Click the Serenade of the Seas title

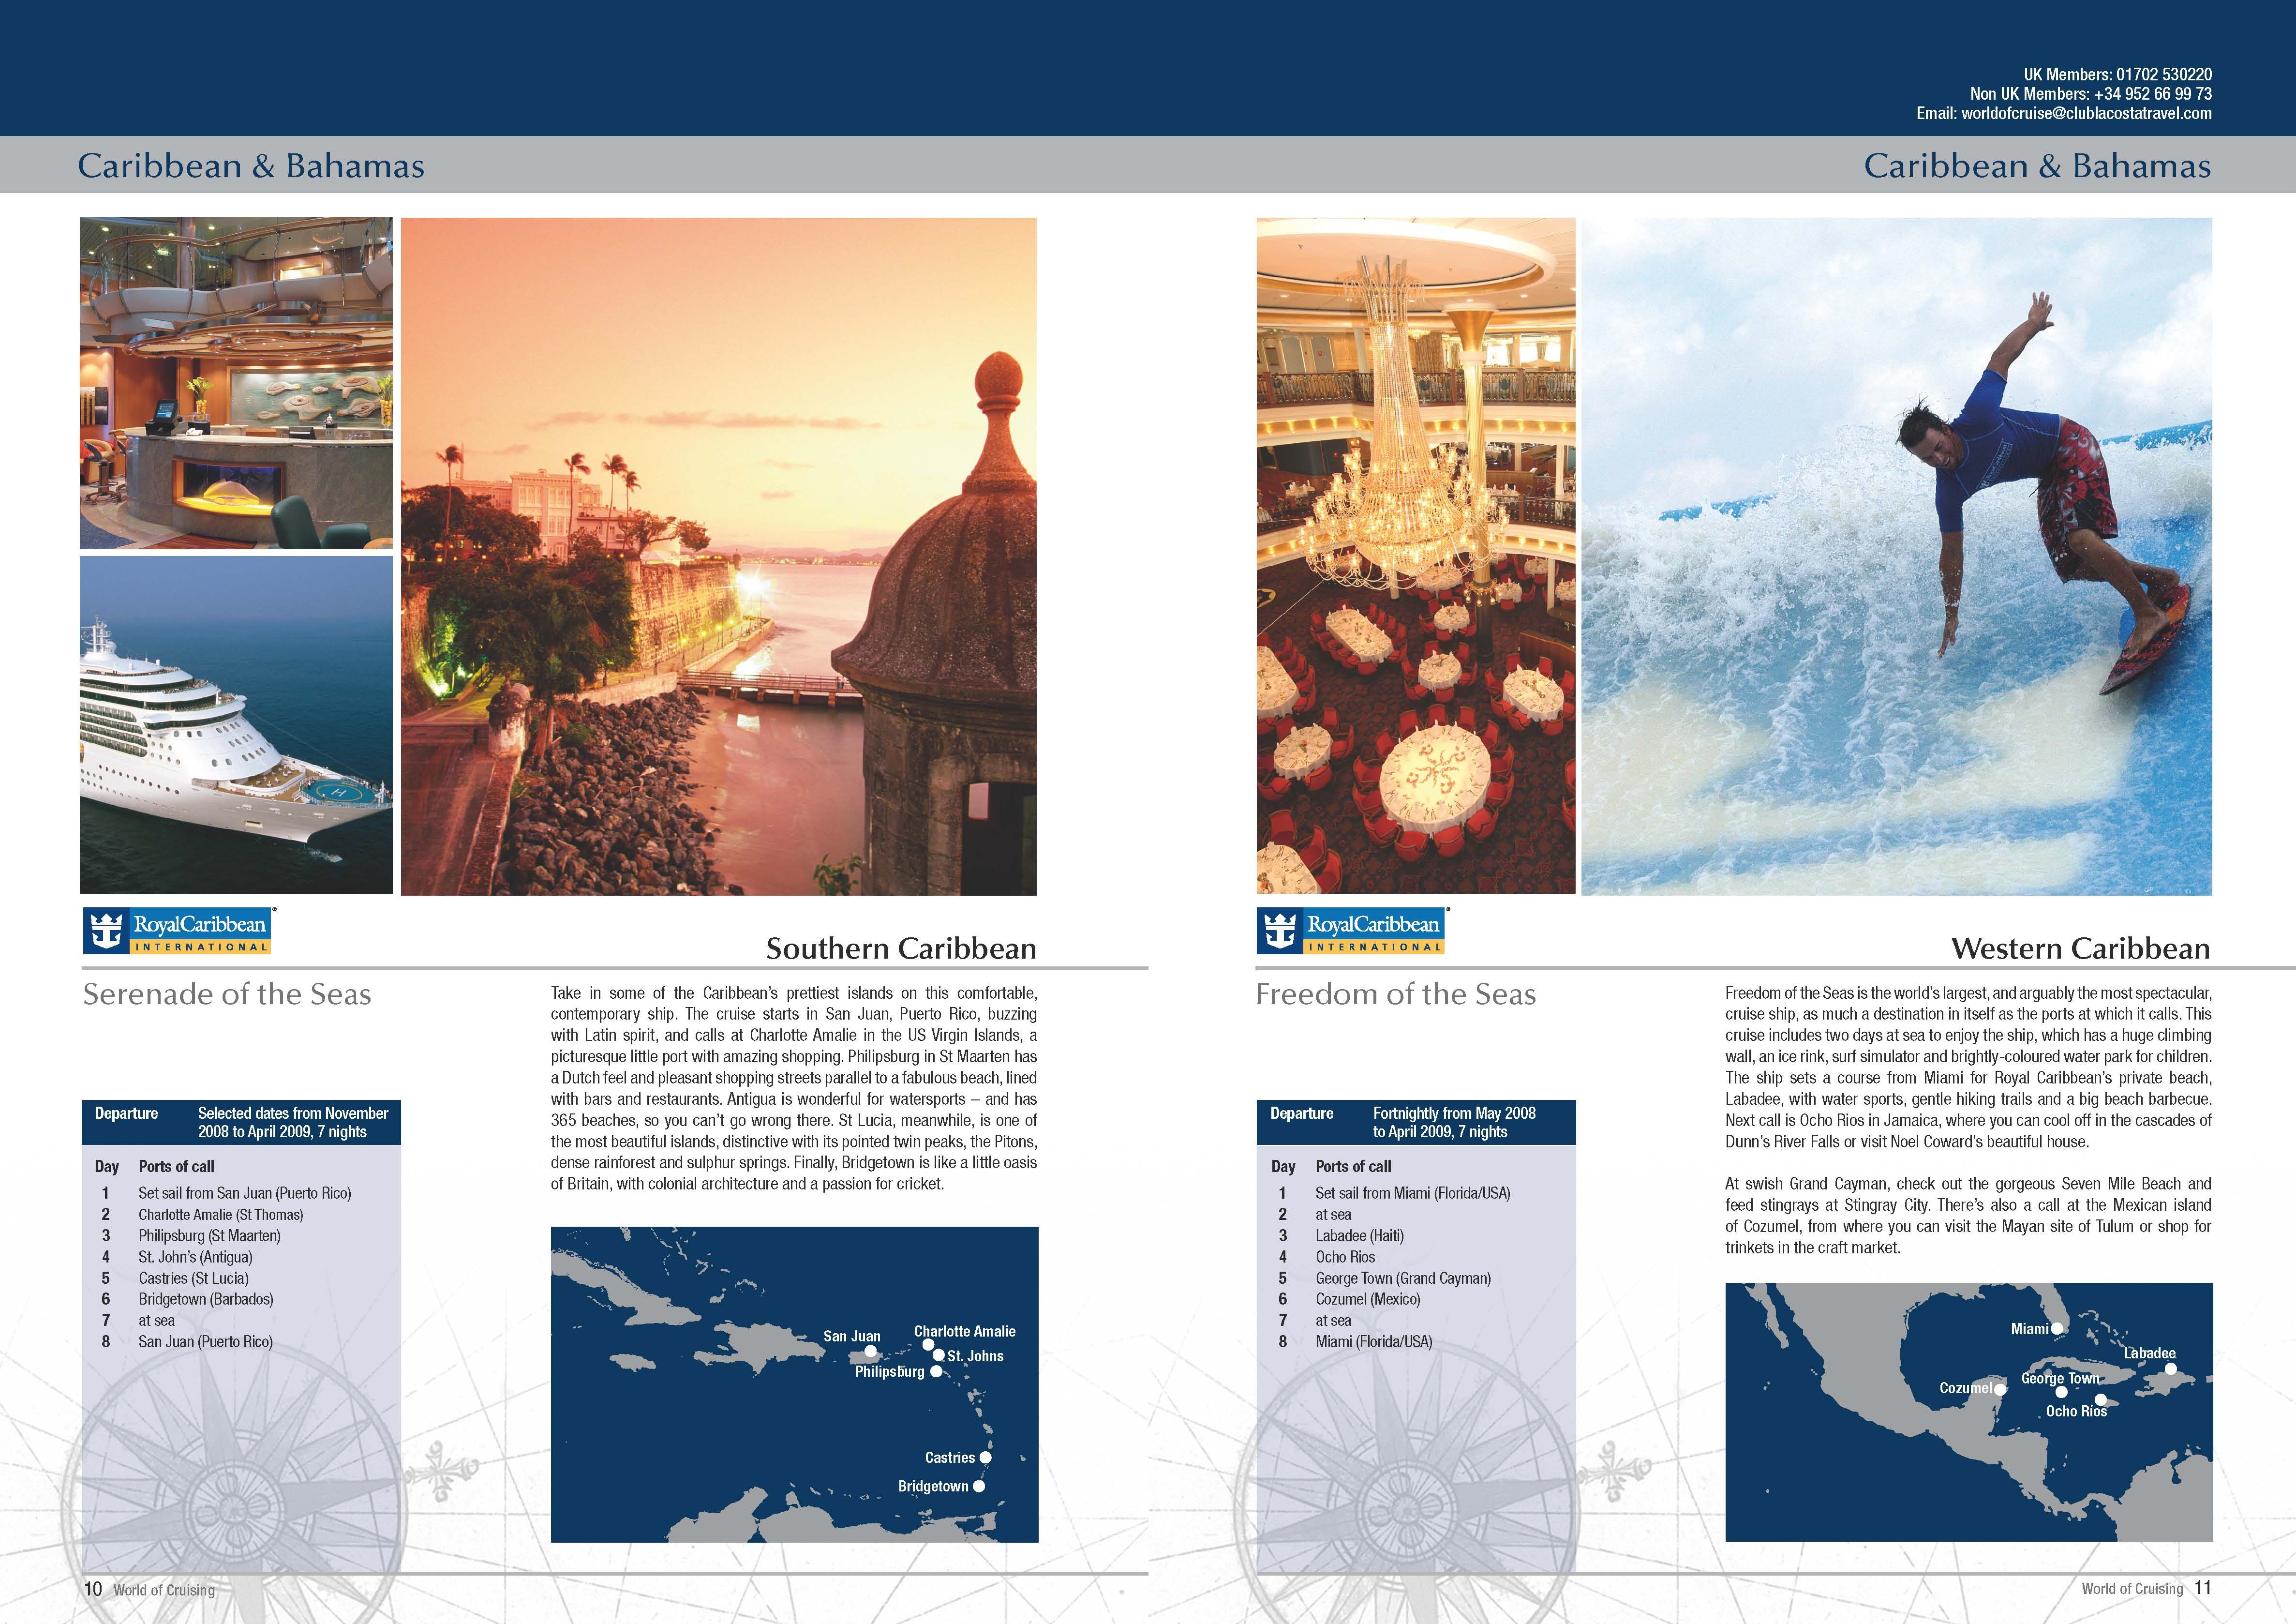tap(227, 994)
